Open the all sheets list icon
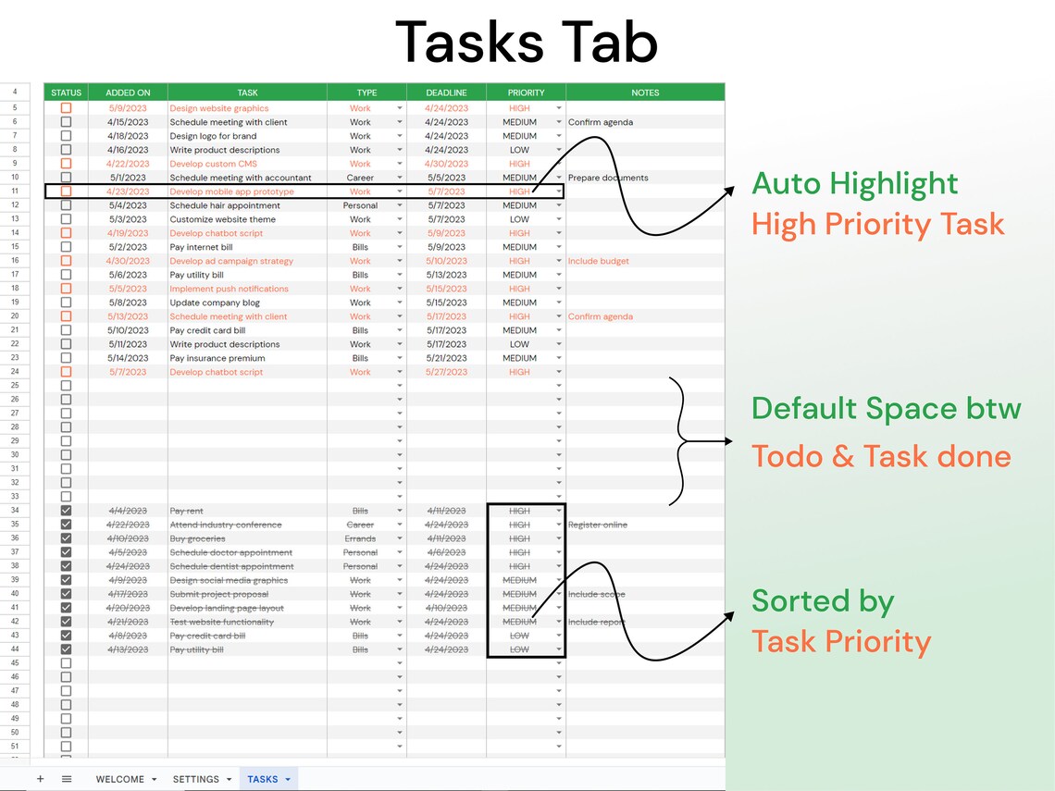 click(x=66, y=778)
